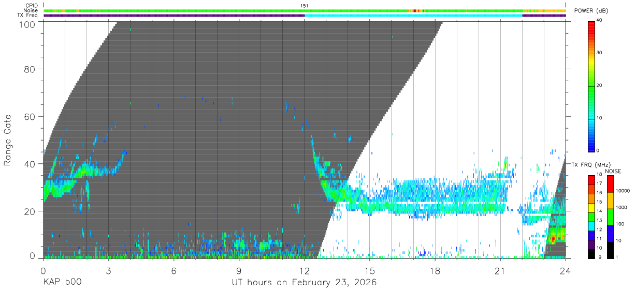Click the NOISE color scale bar
Screen dimensions: 636x293
click(610, 217)
